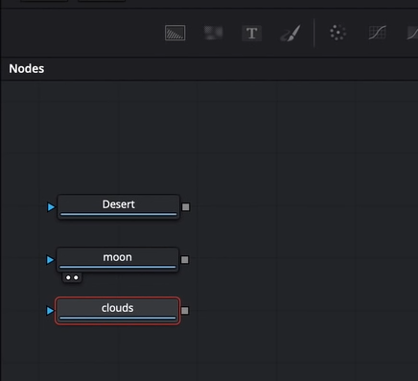This screenshot has width=418, height=381.
Task: Click the moon node input arrow
Action: click(50, 260)
